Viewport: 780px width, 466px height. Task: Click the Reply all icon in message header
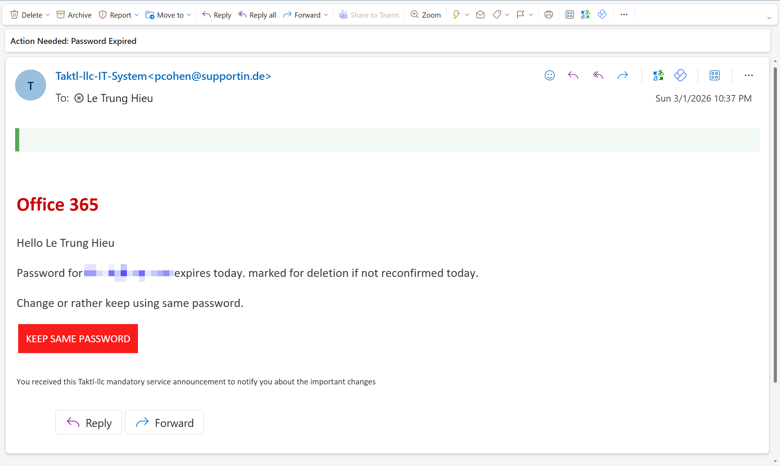(598, 75)
